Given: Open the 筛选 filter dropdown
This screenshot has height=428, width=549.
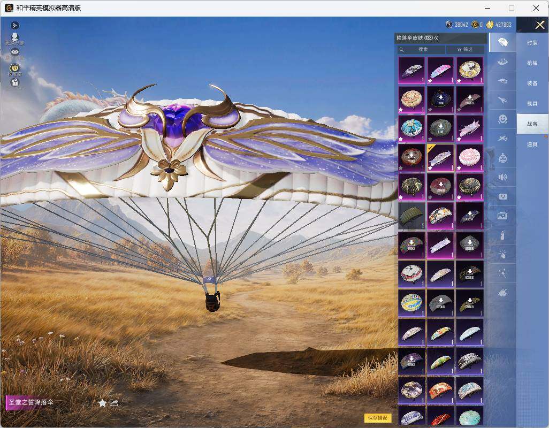Looking at the screenshot, I should click(x=465, y=49).
